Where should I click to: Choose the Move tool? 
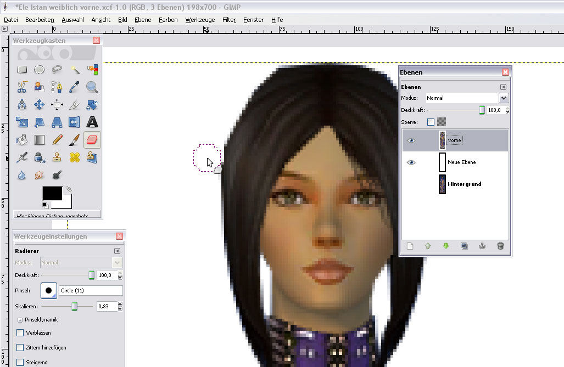coord(40,104)
